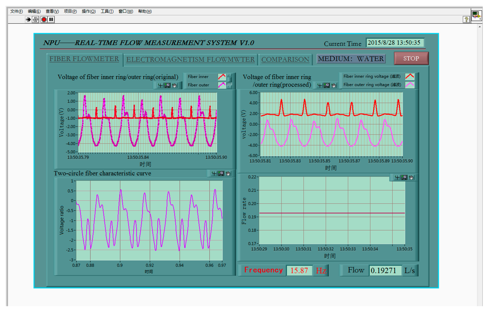Open the context help question mark icon
The height and width of the screenshot is (315, 488).
point(467,20)
